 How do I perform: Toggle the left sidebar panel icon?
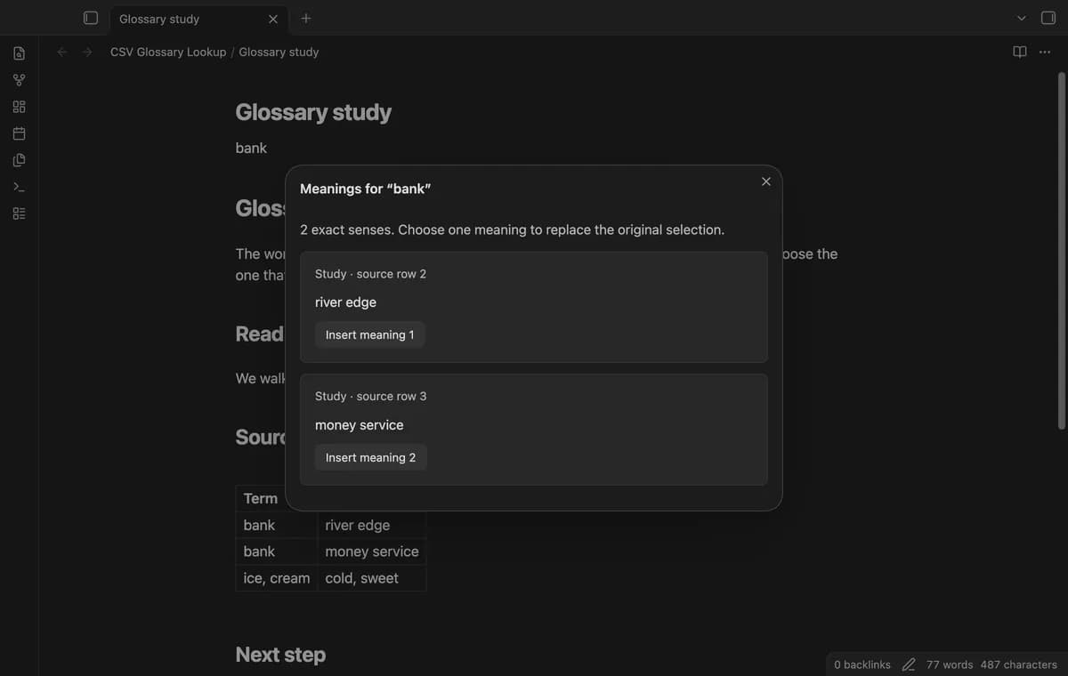pyautogui.click(x=90, y=18)
